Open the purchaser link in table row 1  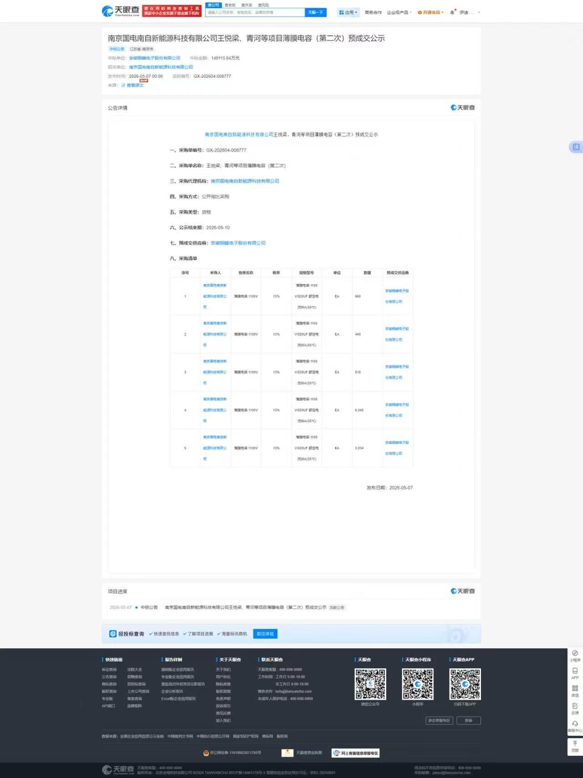pyautogui.click(x=215, y=296)
